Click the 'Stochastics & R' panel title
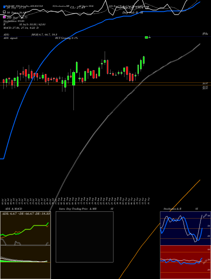The width and height of the screenshot is (211, 279). [172, 209]
